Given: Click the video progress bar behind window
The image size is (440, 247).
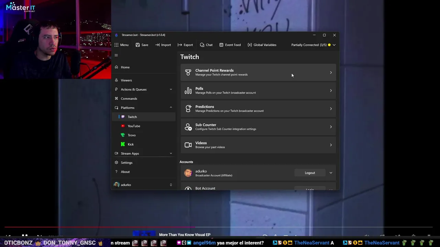Looking at the screenshot, I should click(218, 227).
